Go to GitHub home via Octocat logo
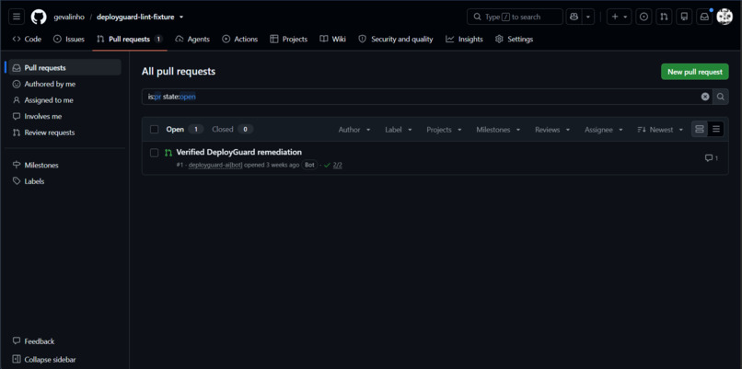Screen dimensions: 742x369 [39, 17]
